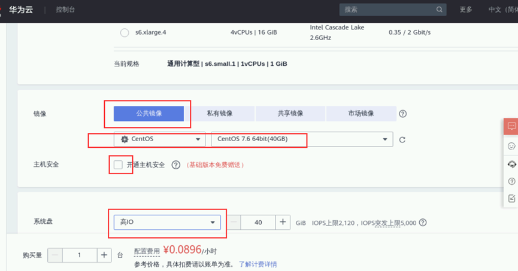Open help icon after IOPS limit text
Screen dimensions: 518x271
pyautogui.click(x=423, y=223)
